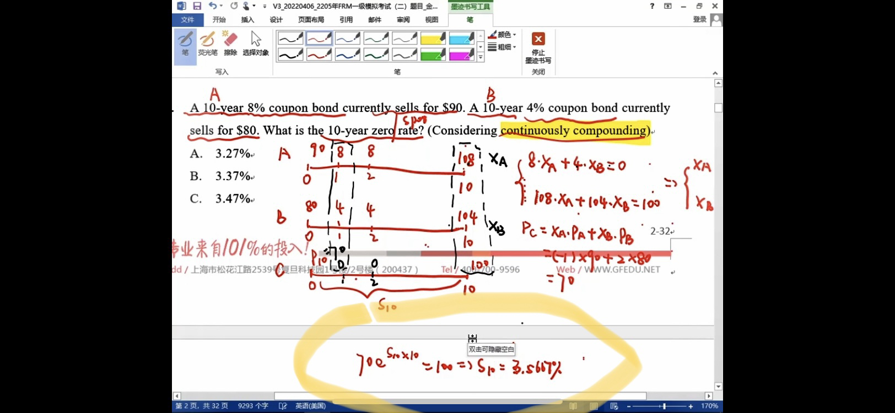Click the zoom out minus button
The width and height of the screenshot is (895, 413).
click(x=629, y=406)
